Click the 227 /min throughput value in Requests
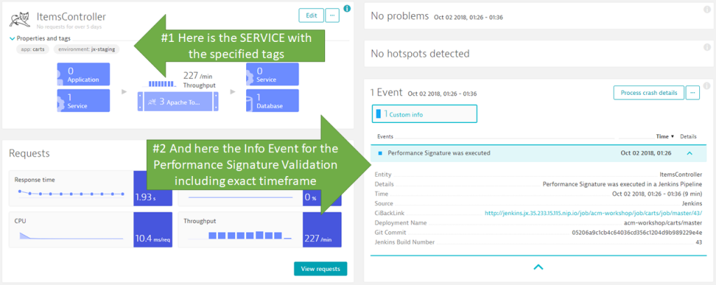716x285 pixels. click(319, 238)
